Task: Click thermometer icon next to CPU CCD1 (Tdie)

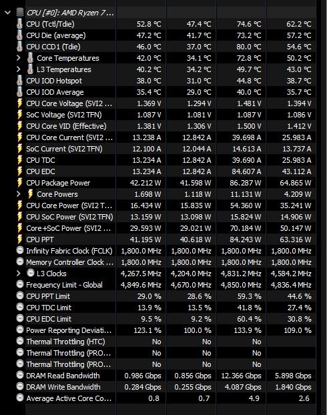Action: click(19, 46)
